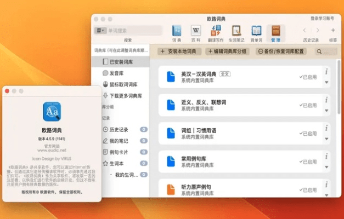Viewport: 344px width, 219px height.
Task: Toggle 已启用 for 词组|习惯用语
Action: [308, 134]
